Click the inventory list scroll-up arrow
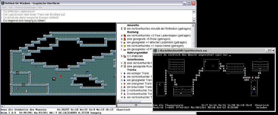Screen dimensions: 278x115 point(193,25)
